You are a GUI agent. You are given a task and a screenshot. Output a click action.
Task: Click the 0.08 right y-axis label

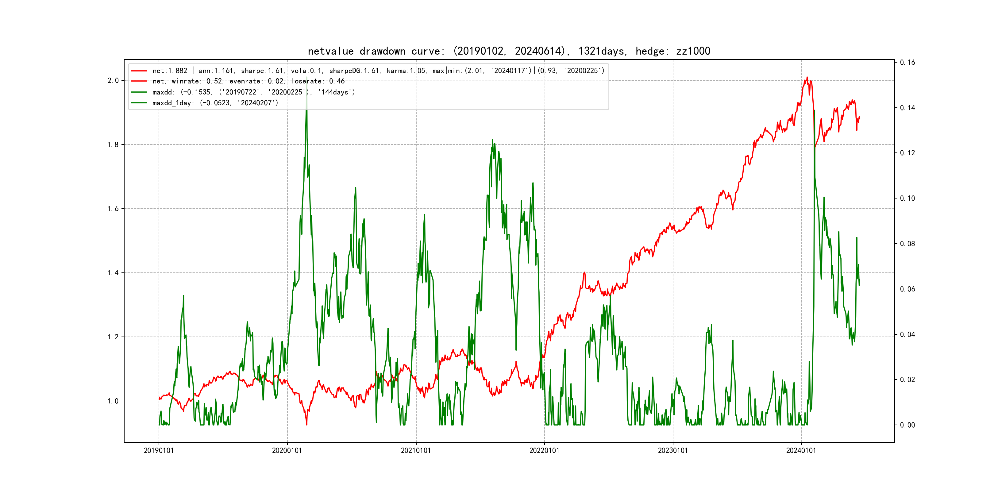(907, 244)
